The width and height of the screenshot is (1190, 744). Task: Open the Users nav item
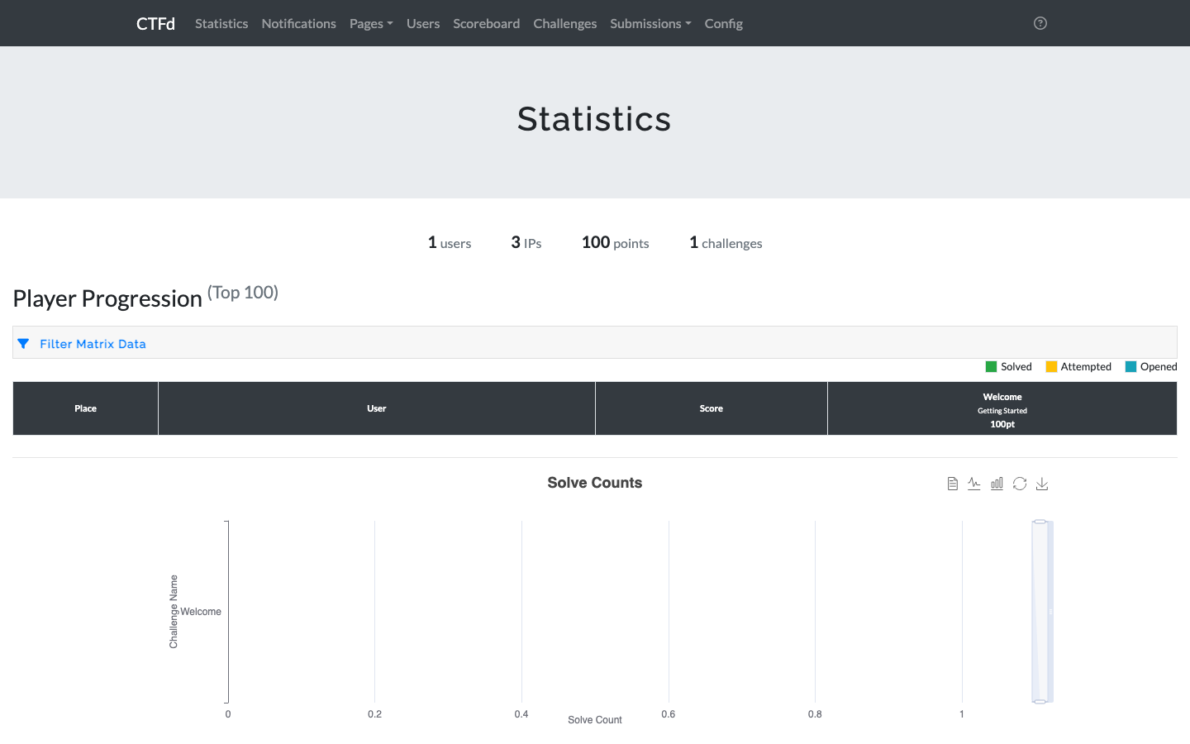[423, 23]
